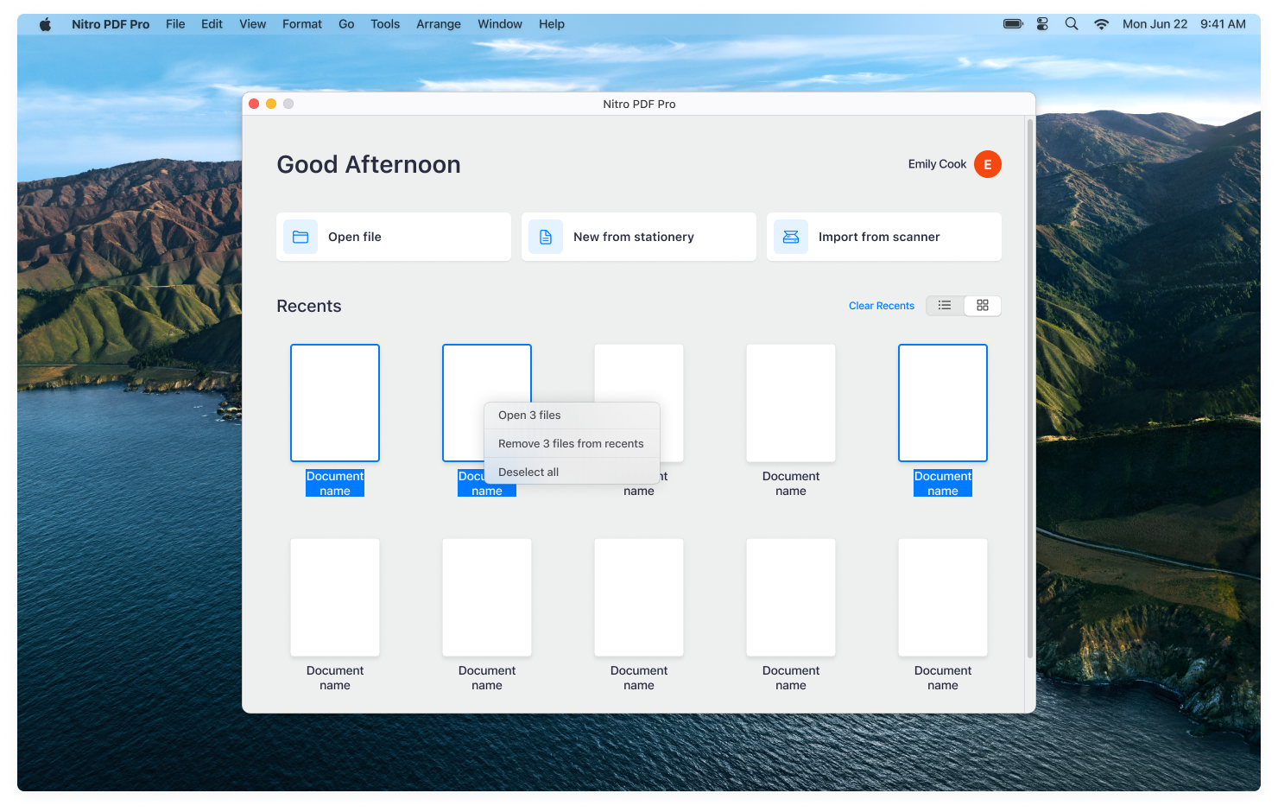Click Clear Recents link
Viewport: 1278px width, 812px height.
881,305
